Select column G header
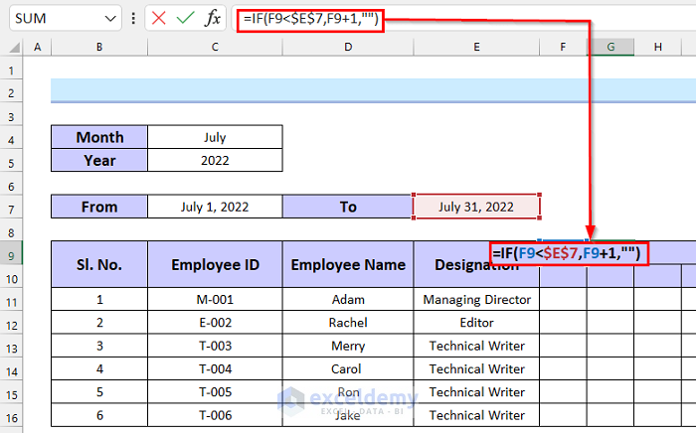The width and height of the screenshot is (696, 433). pos(610,47)
